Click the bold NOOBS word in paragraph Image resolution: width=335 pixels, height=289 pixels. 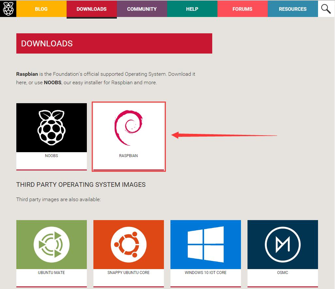(53, 82)
